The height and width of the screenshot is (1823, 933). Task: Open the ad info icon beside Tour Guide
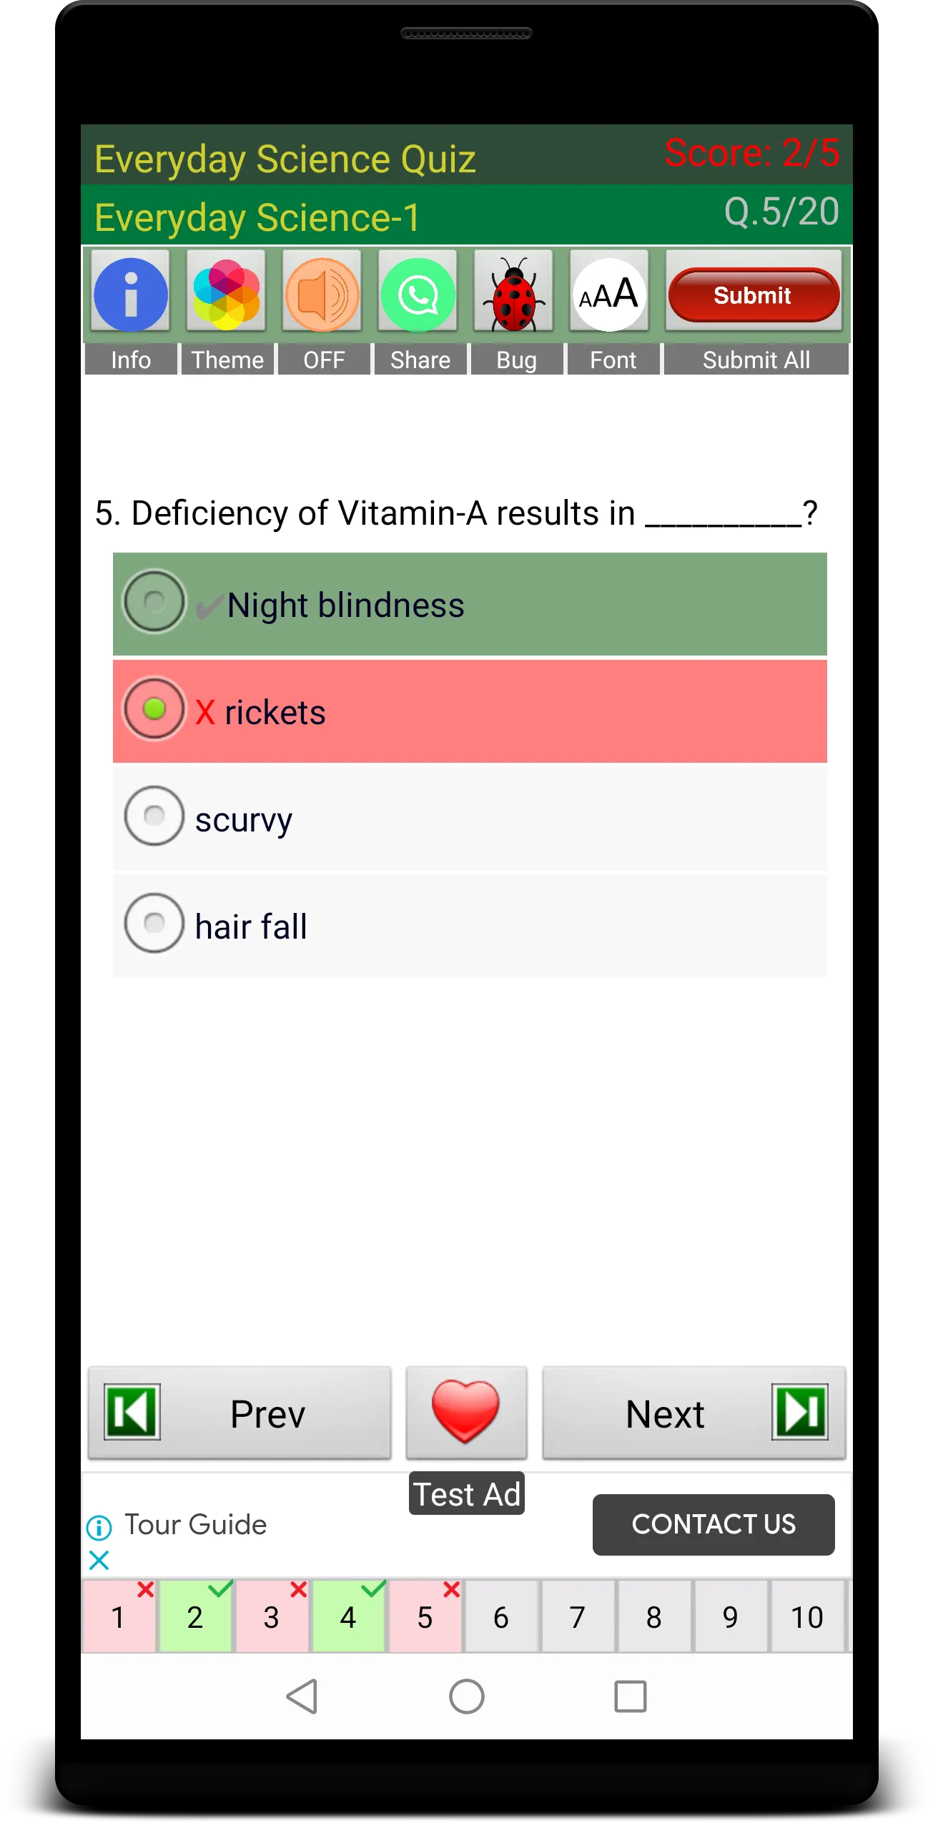click(x=99, y=1528)
